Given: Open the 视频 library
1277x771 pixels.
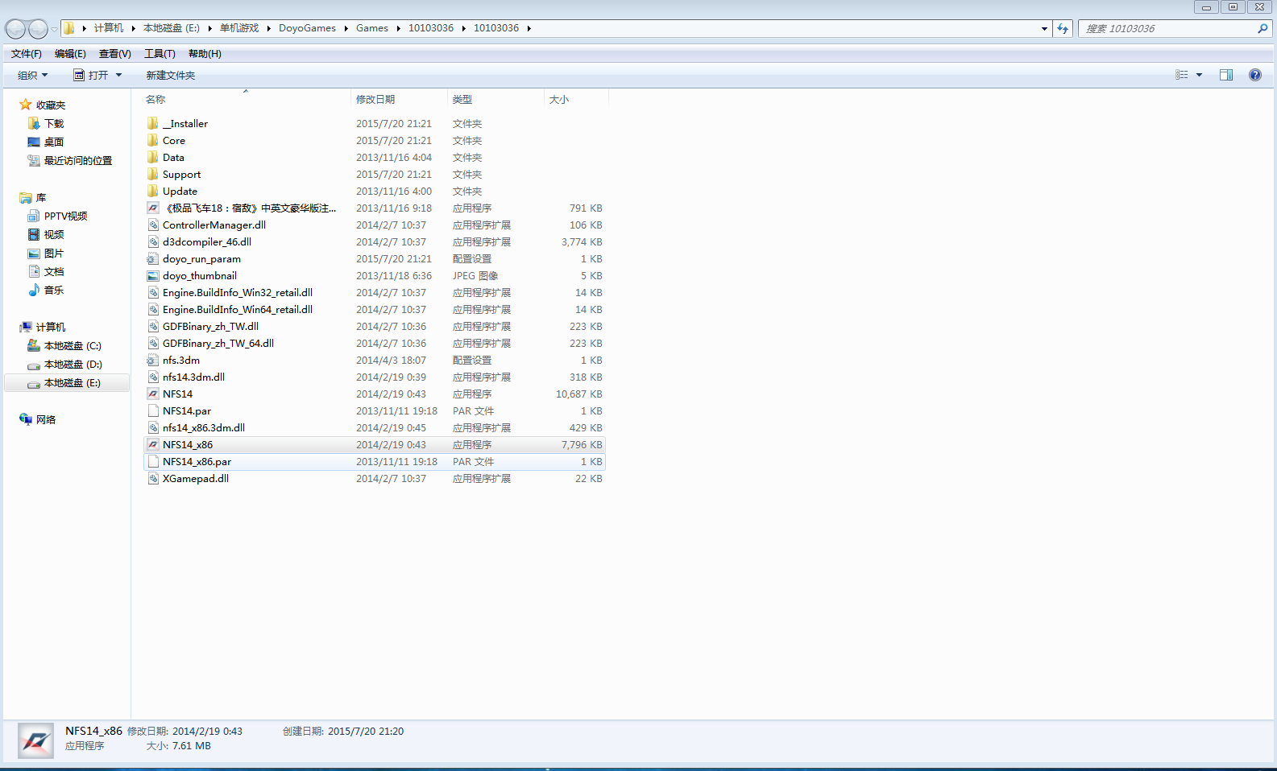Looking at the screenshot, I should point(53,234).
